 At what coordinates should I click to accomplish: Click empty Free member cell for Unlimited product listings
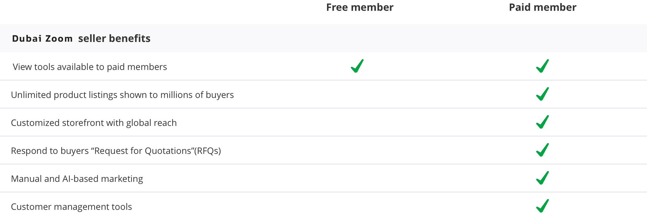click(357, 94)
